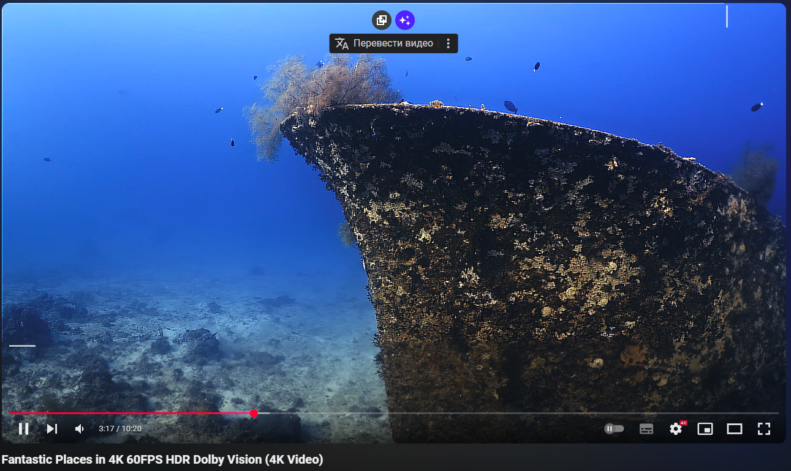Open video settings gear with 4K badge
Viewport: 791px width, 471px height.
pyautogui.click(x=676, y=429)
